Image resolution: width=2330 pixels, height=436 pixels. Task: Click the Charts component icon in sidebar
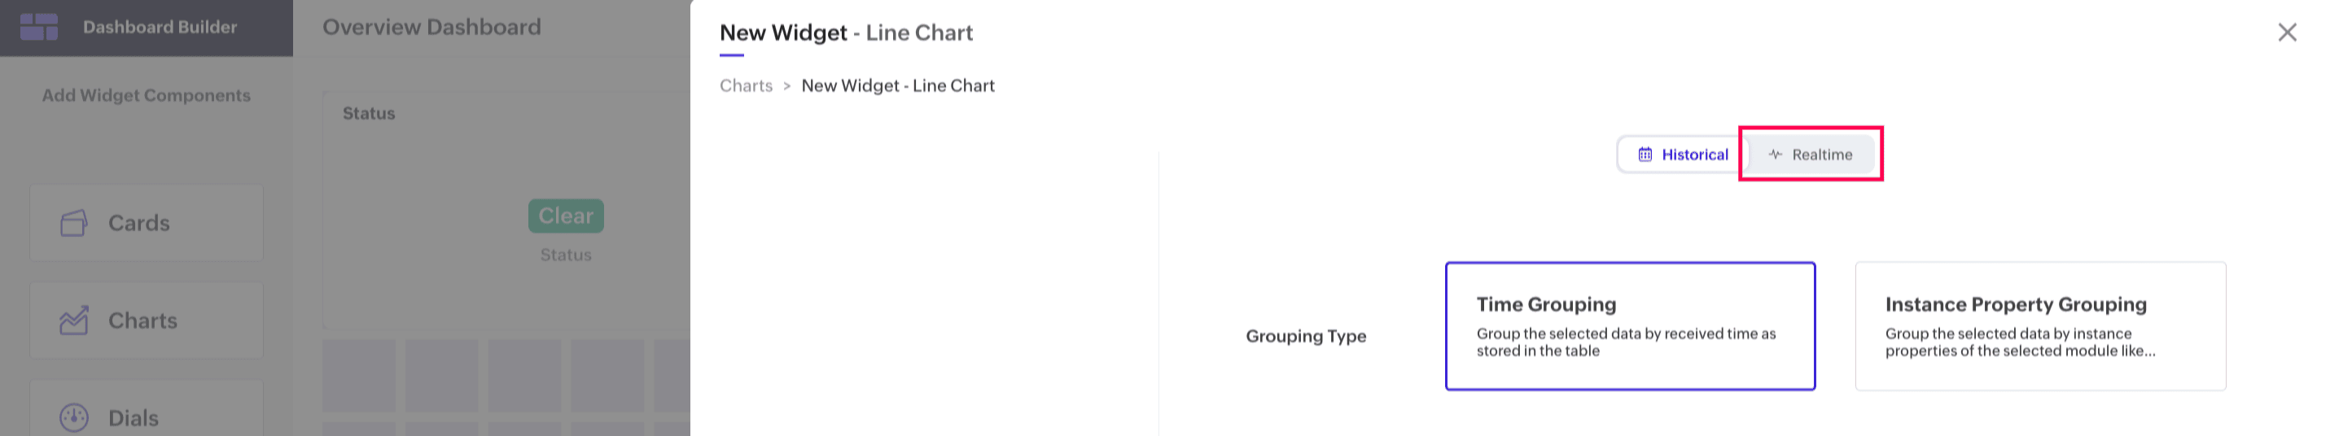73,320
